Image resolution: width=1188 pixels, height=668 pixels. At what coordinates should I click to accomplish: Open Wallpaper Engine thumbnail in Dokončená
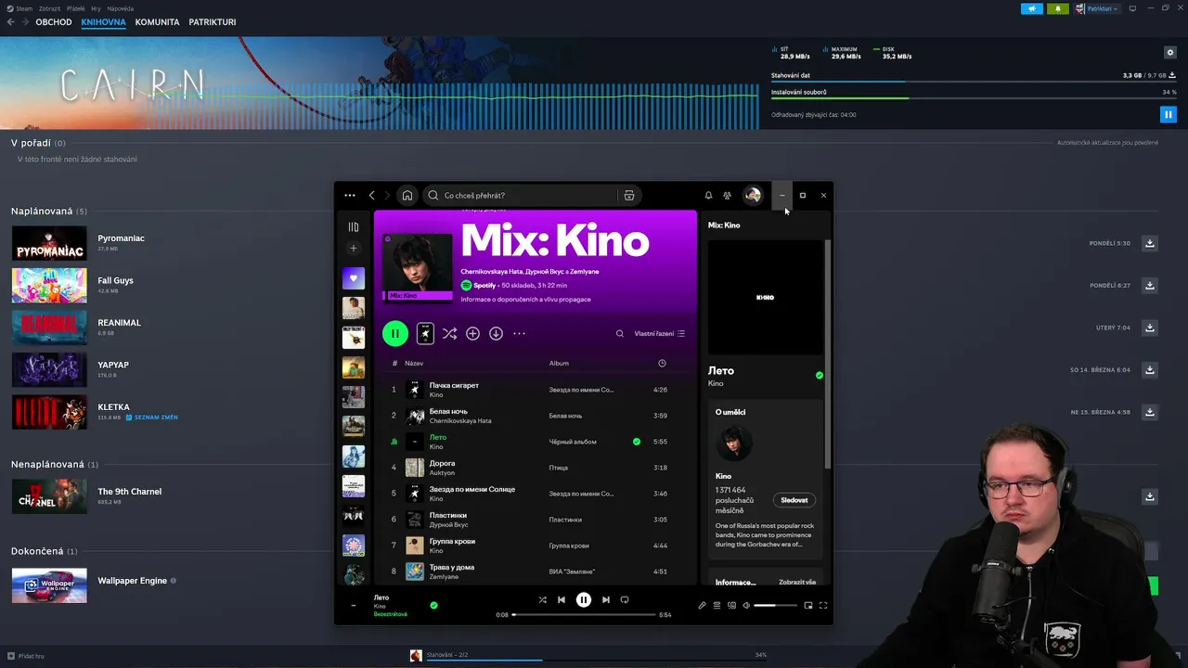pos(49,585)
